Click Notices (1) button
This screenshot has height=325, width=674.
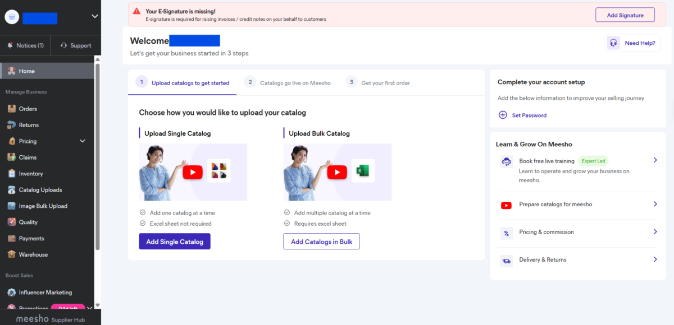pos(25,45)
